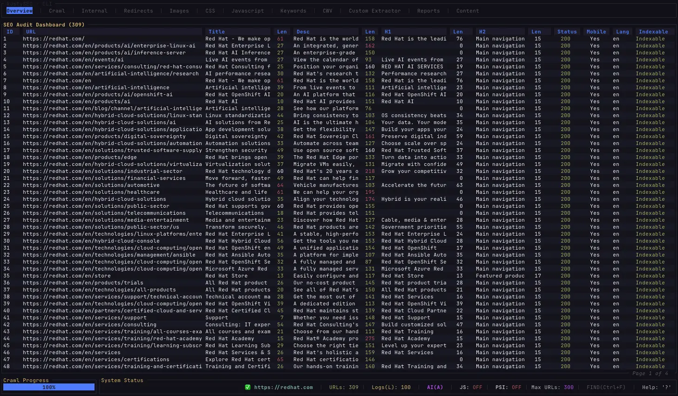
Task: Click the green checkmark icon in System Status
Action: pyautogui.click(x=248, y=387)
